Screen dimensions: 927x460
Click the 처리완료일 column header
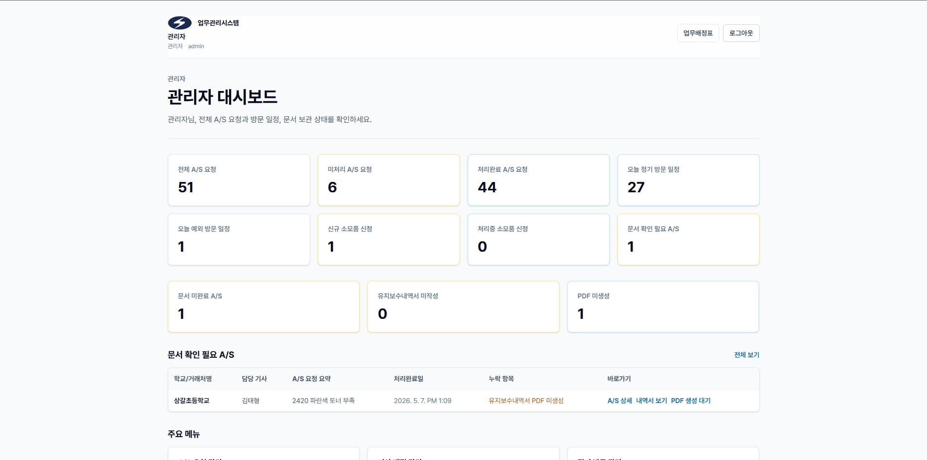pyautogui.click(x=408, y=379)
